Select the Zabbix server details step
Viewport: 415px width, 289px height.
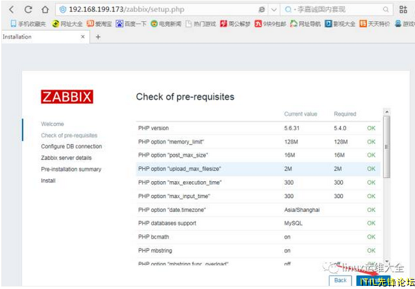tap(66, 158)
